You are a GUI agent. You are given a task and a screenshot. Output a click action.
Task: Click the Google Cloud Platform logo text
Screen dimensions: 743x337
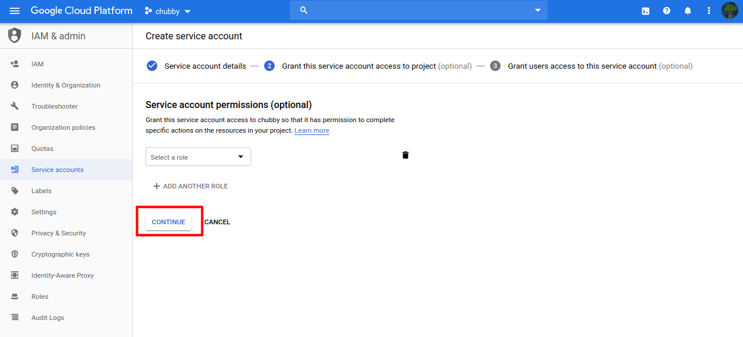coord(82,11)
